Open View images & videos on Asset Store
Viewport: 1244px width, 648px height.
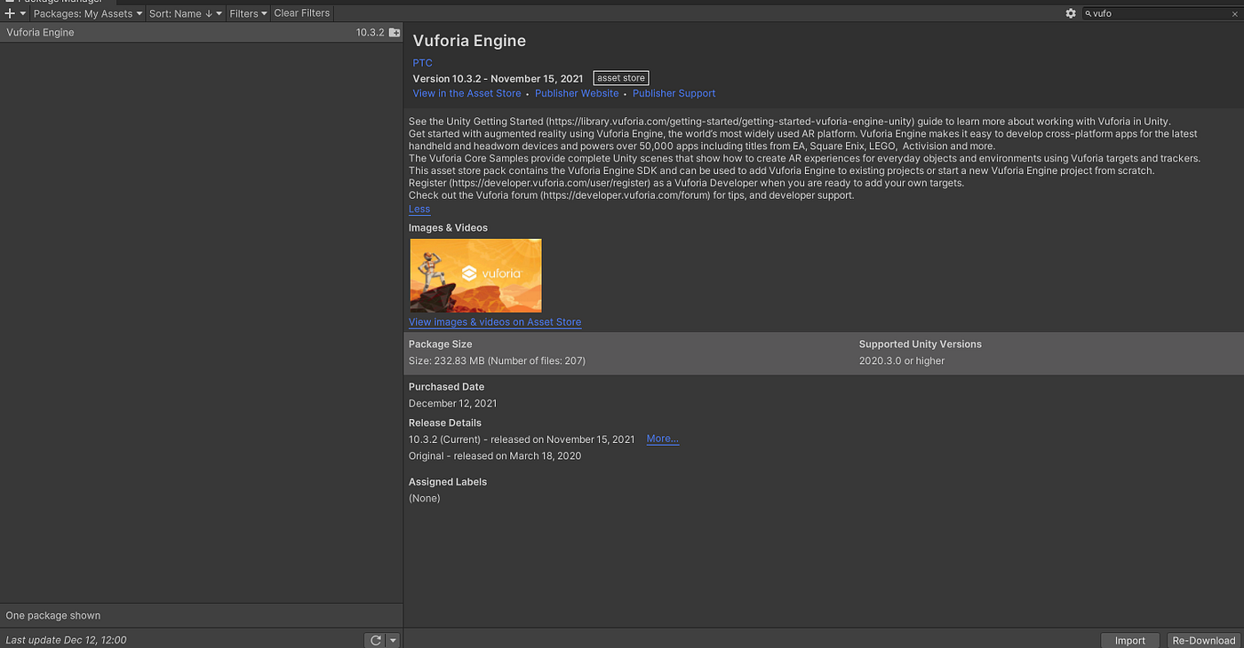pos(495,322)
